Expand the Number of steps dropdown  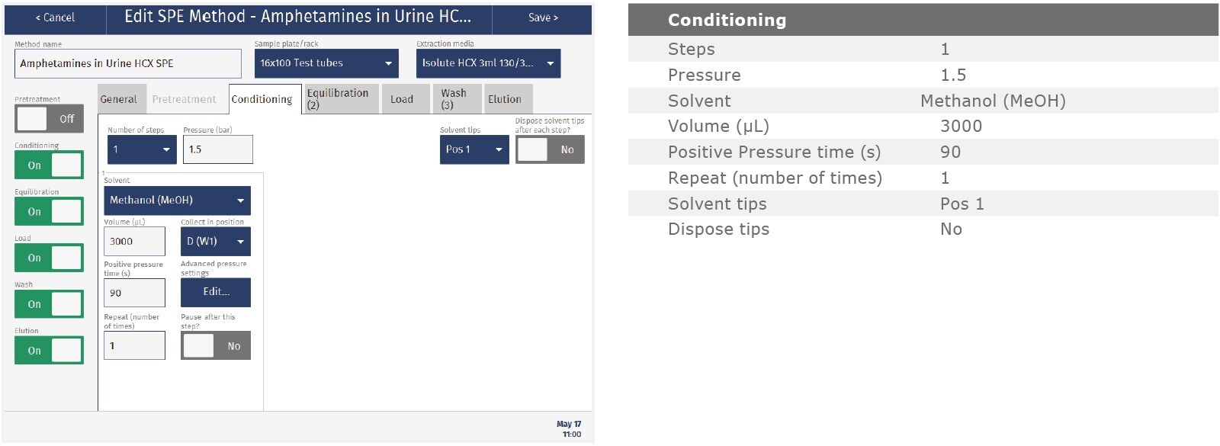(142, 149)
